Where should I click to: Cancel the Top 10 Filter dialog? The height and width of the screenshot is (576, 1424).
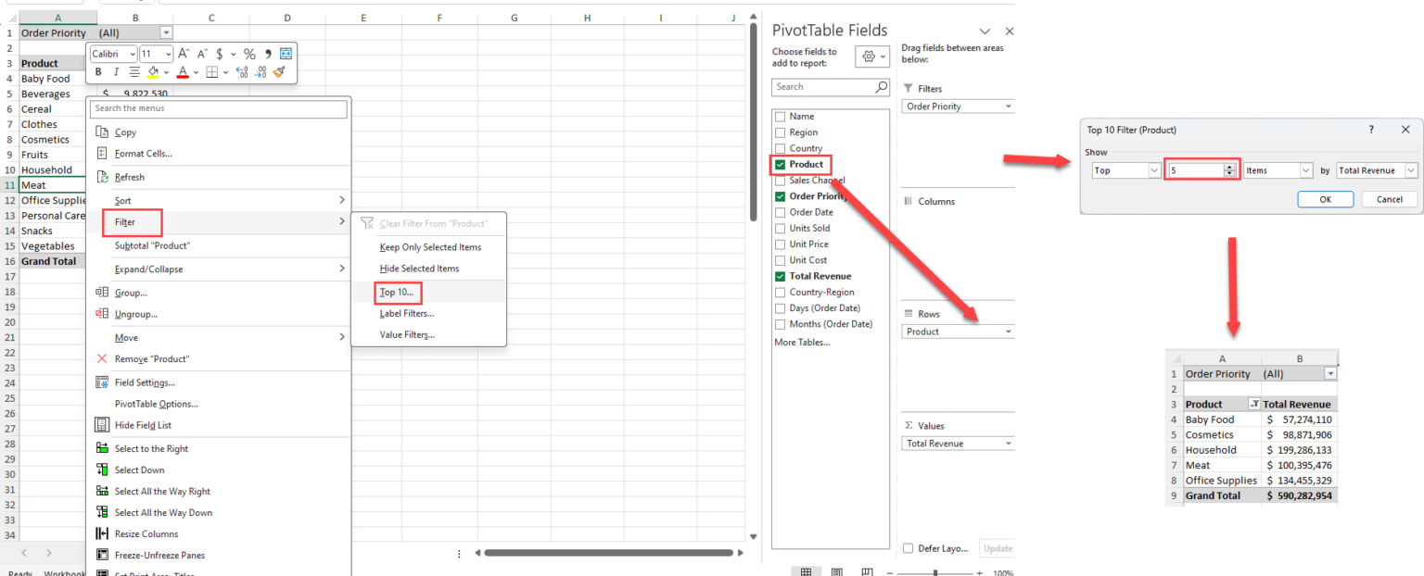click(x=1389, y=199)
